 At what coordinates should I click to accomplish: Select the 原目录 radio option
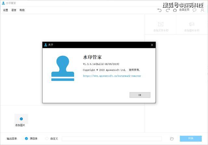pos(26,139)
